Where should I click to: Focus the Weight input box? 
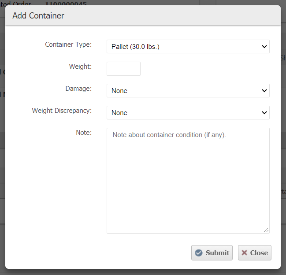(123, 69)
